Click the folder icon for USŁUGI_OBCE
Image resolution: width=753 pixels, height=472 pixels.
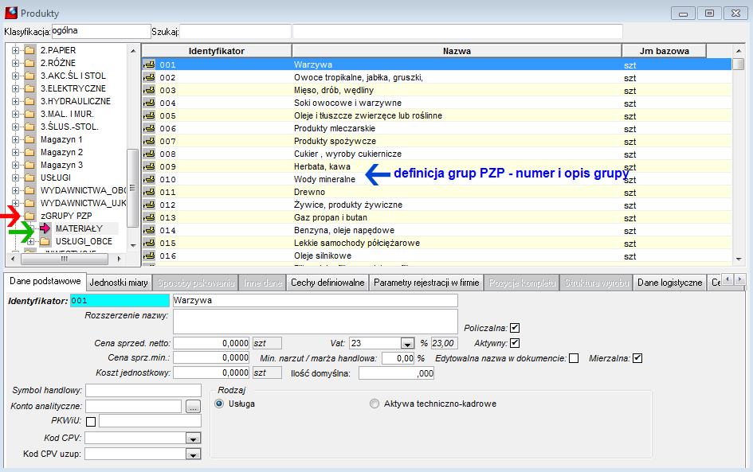[45, 241]
